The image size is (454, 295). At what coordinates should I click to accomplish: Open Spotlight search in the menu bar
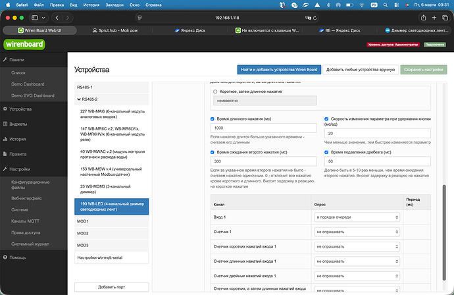(x=386, y=5)
